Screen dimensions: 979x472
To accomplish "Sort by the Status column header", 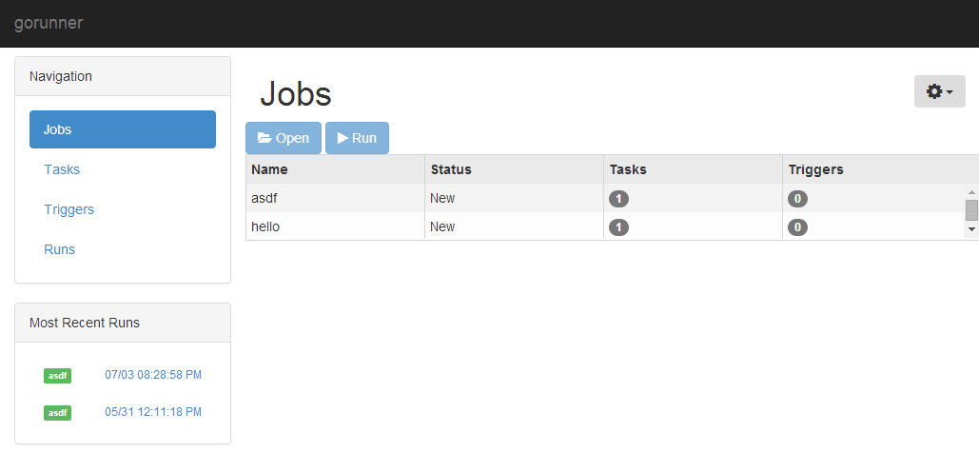I will click(x=515, y=169).
